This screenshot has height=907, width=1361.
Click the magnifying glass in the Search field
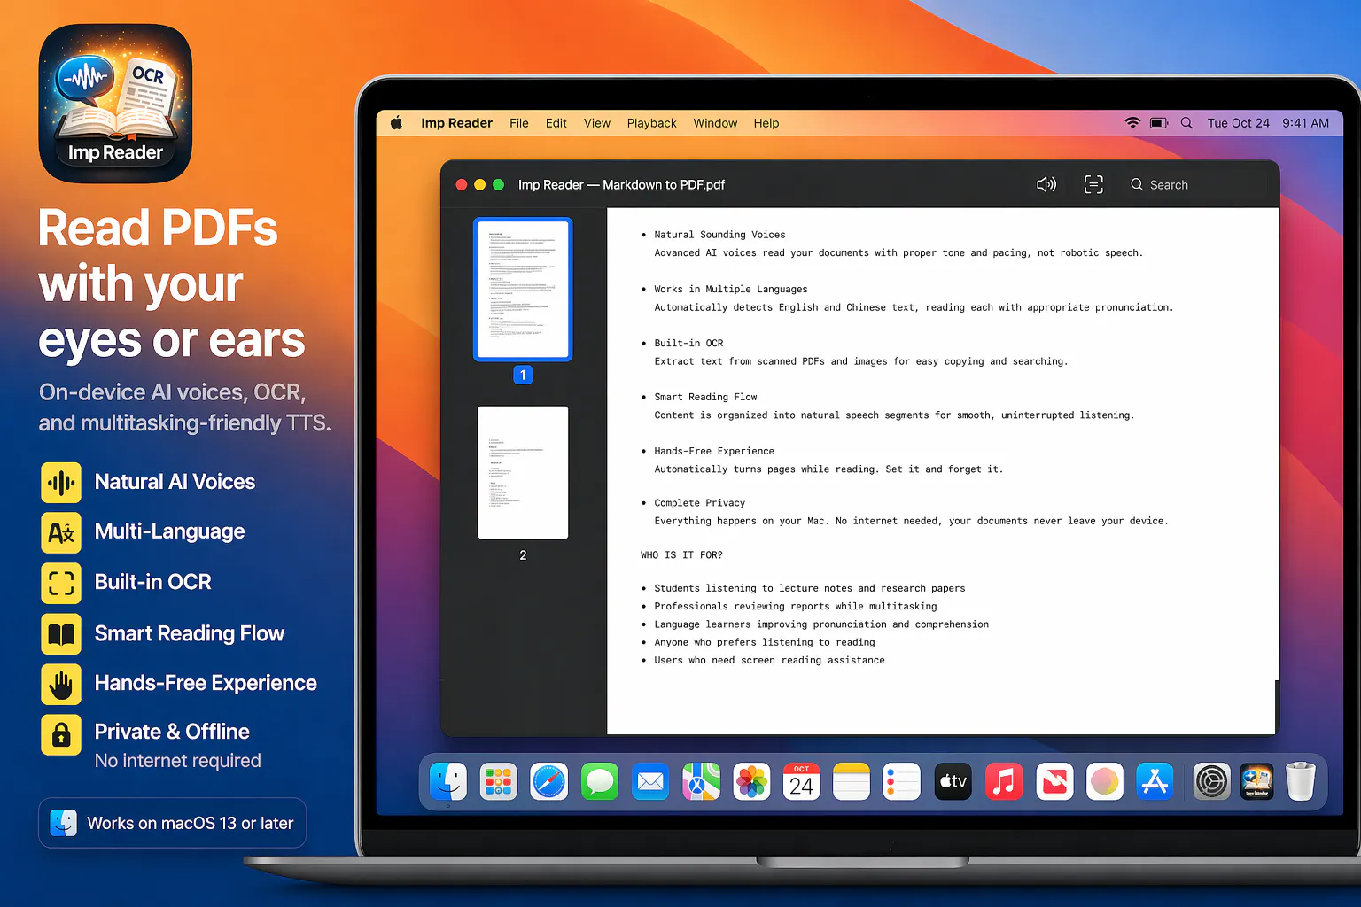coord(1137,184)
